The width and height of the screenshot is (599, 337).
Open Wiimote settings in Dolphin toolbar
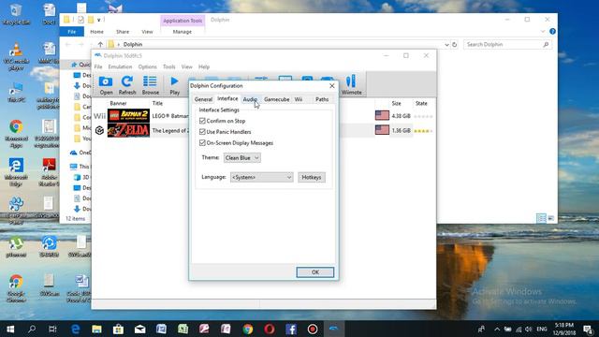point(352,85)
